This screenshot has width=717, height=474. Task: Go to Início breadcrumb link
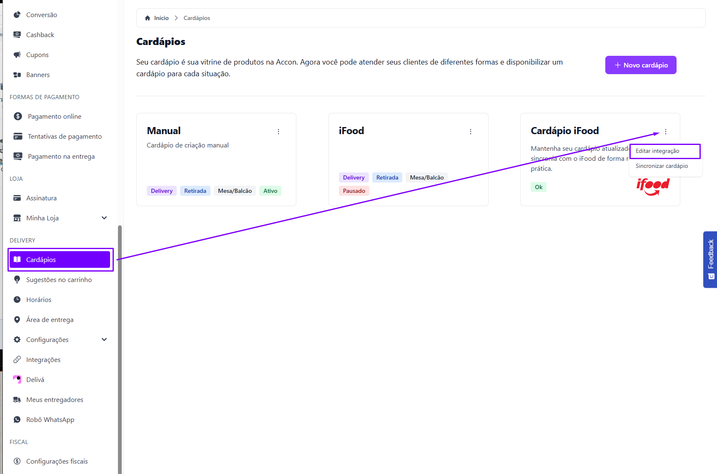[x=161, y=18]
